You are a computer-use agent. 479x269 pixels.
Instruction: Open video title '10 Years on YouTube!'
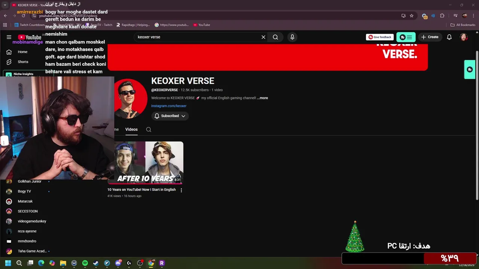coord(141,189)
